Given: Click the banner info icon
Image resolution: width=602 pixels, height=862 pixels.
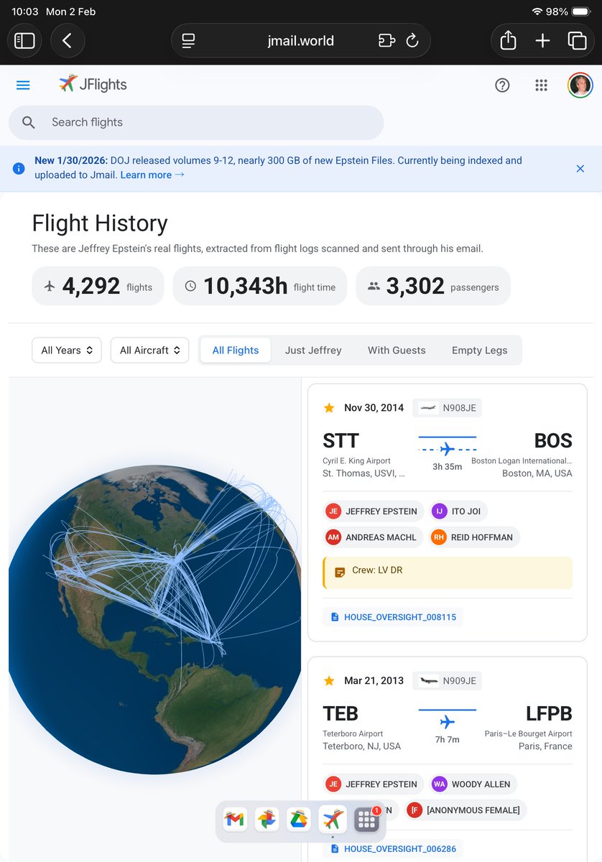Looking at the screenshot, I should click(x=19, y=169).
